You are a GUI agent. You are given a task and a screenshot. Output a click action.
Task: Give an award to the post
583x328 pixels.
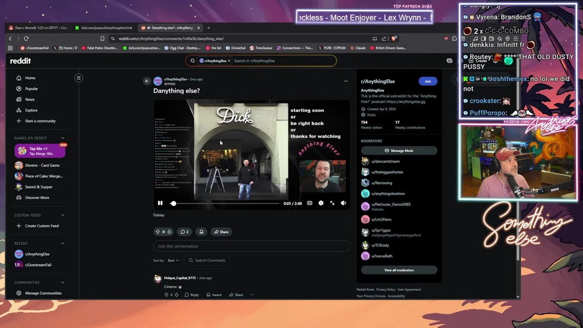tap(201, 232)
